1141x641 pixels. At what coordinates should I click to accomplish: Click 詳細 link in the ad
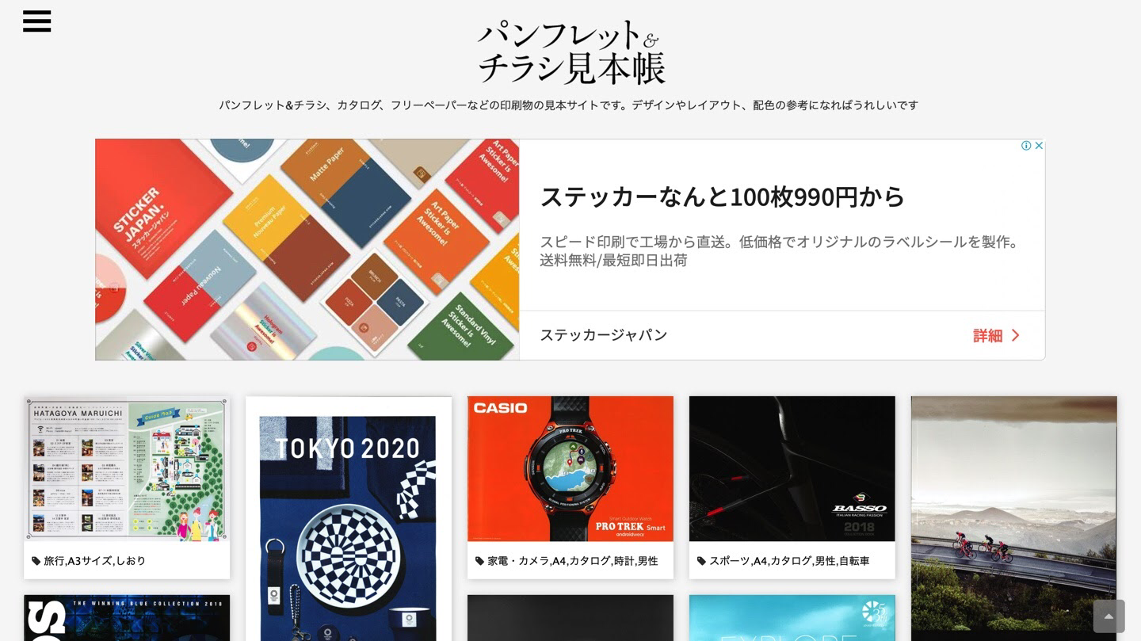click(987, 336)
